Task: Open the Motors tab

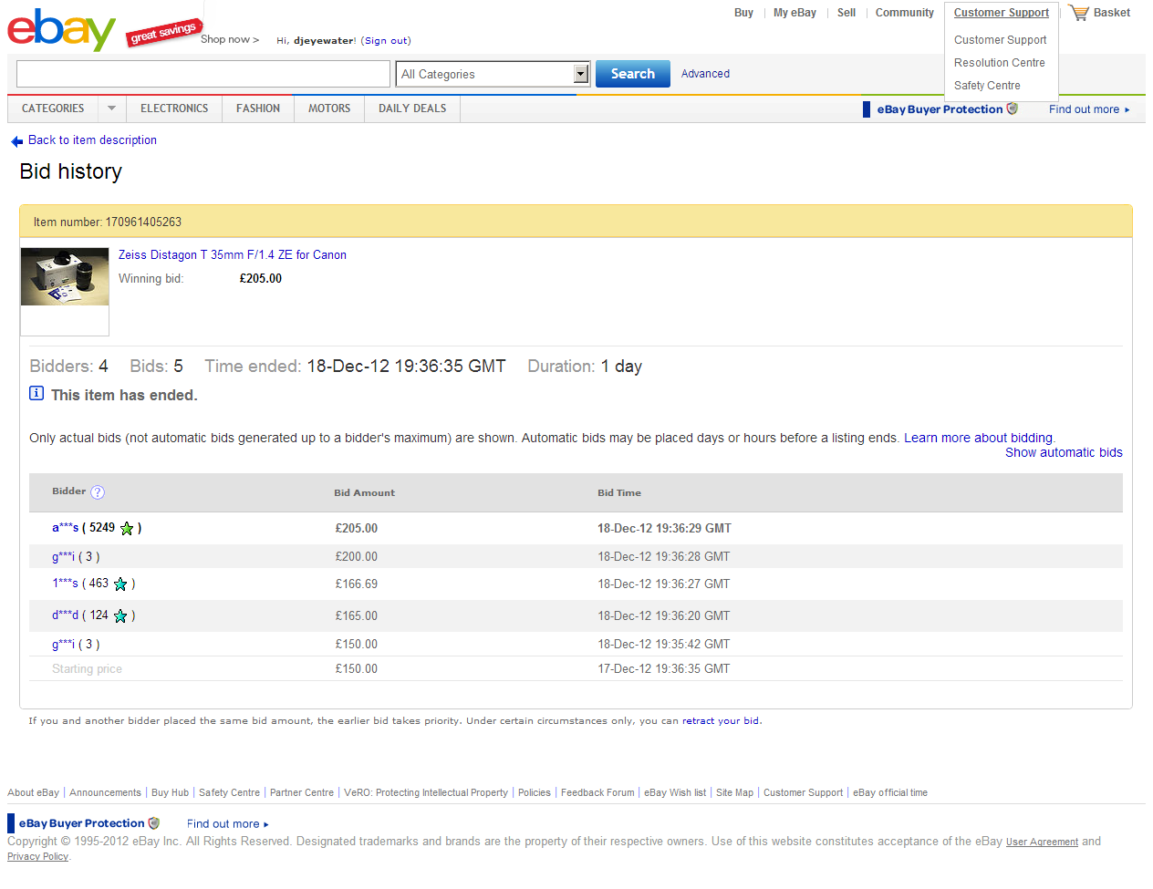Action: pyautogui.click(x=329, y=109)
